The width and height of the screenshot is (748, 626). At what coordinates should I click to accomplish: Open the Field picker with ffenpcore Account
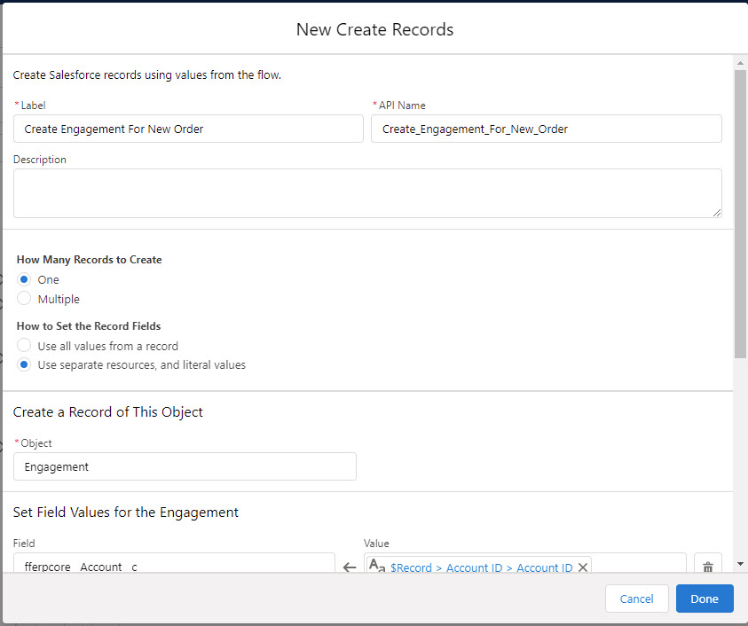click(173, 565)
